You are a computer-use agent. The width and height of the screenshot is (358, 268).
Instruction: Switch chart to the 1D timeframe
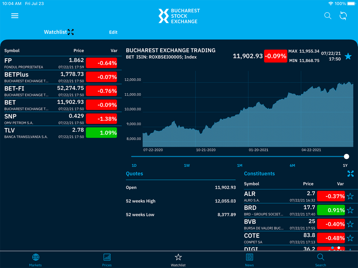coord(134,165)
